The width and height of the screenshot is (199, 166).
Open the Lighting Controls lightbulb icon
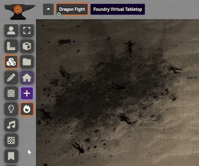click(11, 109)
